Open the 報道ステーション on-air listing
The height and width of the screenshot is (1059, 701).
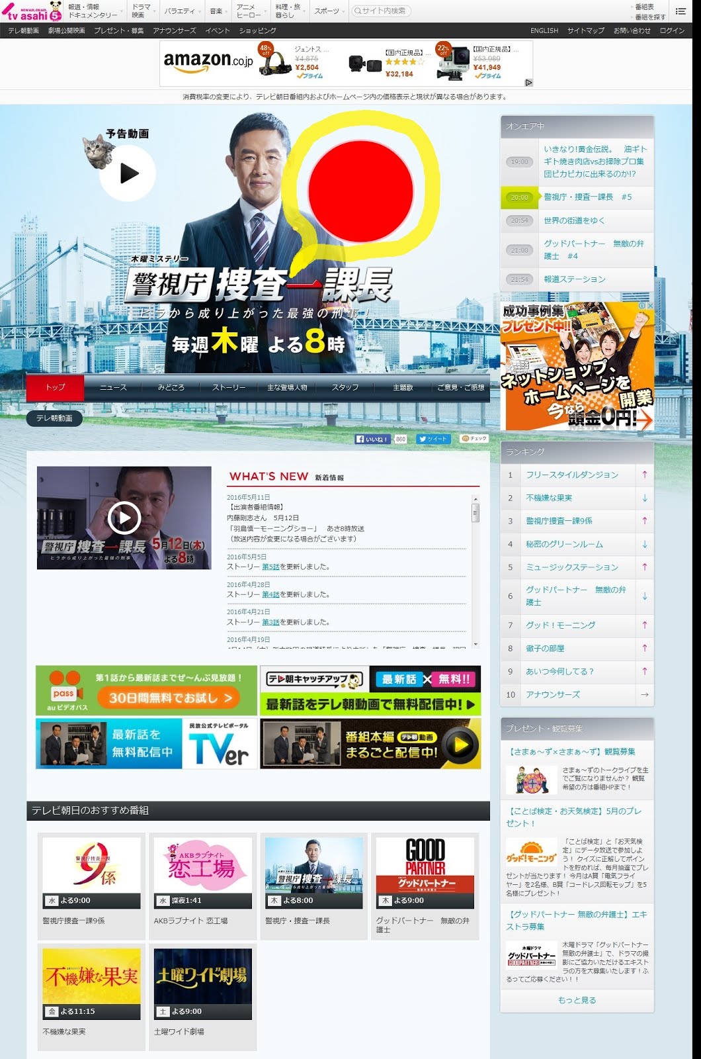pos(575,279)
